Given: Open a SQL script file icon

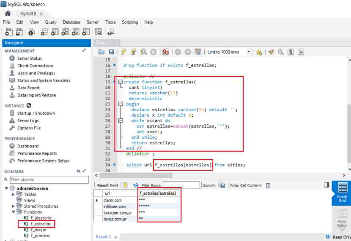Looking at the screenshot, I should pyautogui.click(x=19, y=32).
